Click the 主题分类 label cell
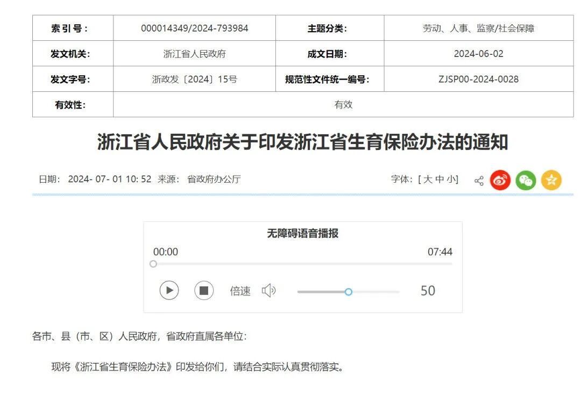 coord(330,28)
